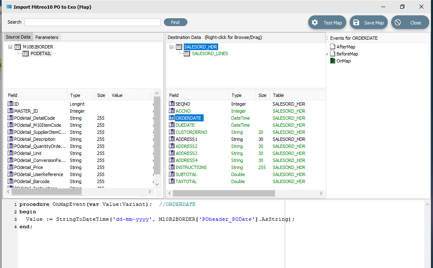433x268 pixels.
Task: Select the SALESORD_LINES destination table node
Action: point(210,53)
